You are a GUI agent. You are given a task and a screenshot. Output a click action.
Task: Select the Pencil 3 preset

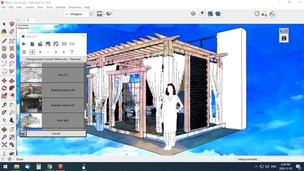tap(52, 75)
